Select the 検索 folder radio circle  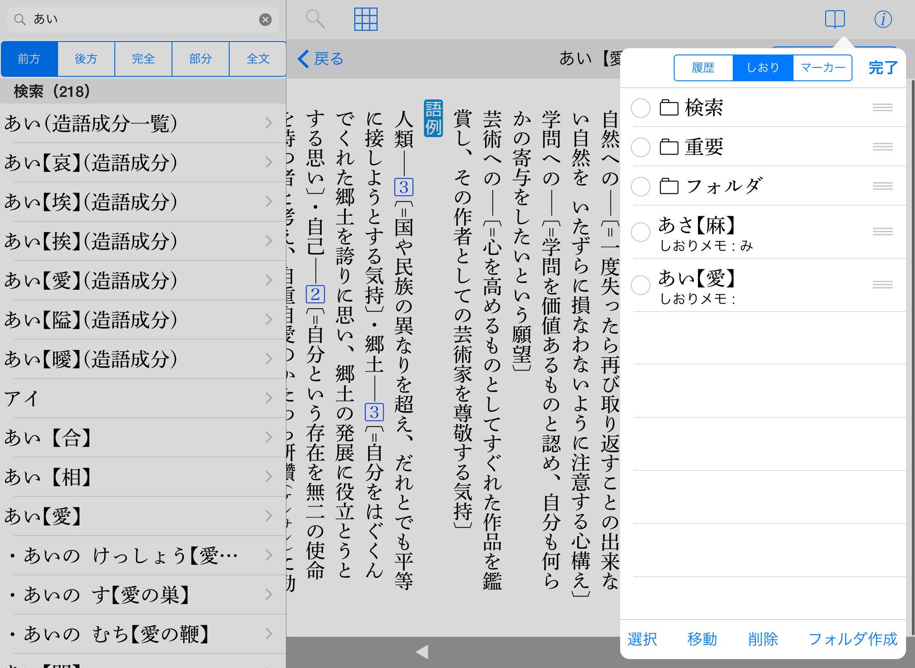tap(640, 108)
